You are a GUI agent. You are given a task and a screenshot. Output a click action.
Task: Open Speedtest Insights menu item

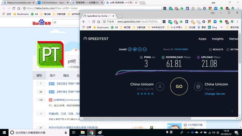pos(218,39)
